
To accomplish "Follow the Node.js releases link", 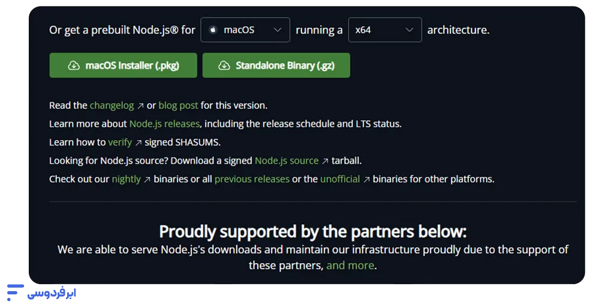I will (164, 124).
